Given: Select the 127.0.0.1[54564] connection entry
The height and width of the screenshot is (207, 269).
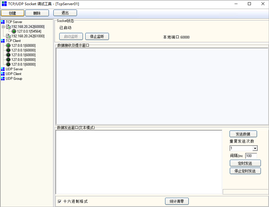Looking at the screenshot, I should pyautogui.click(x=29, y=31).
